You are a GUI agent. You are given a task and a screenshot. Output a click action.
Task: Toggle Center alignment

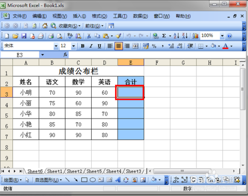click(119, 46)
